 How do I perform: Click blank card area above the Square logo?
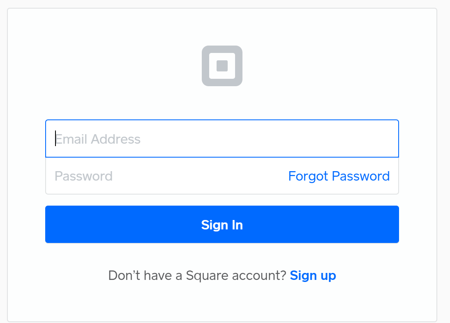click(x=222, y=26)
